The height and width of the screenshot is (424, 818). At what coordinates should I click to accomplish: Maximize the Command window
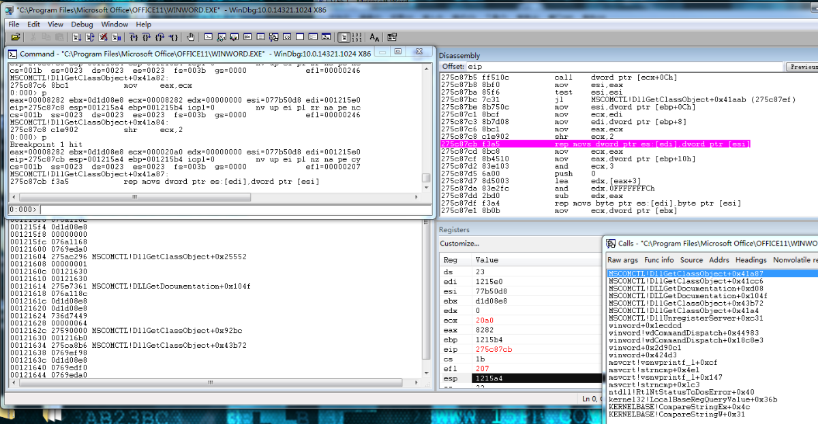coord(397,52)
